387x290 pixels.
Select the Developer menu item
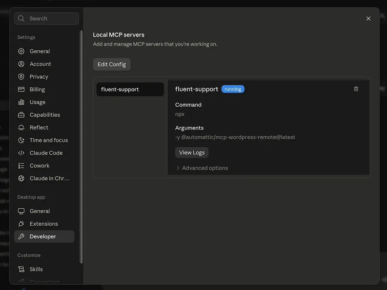pyautogui.click(x=44, y=236)
